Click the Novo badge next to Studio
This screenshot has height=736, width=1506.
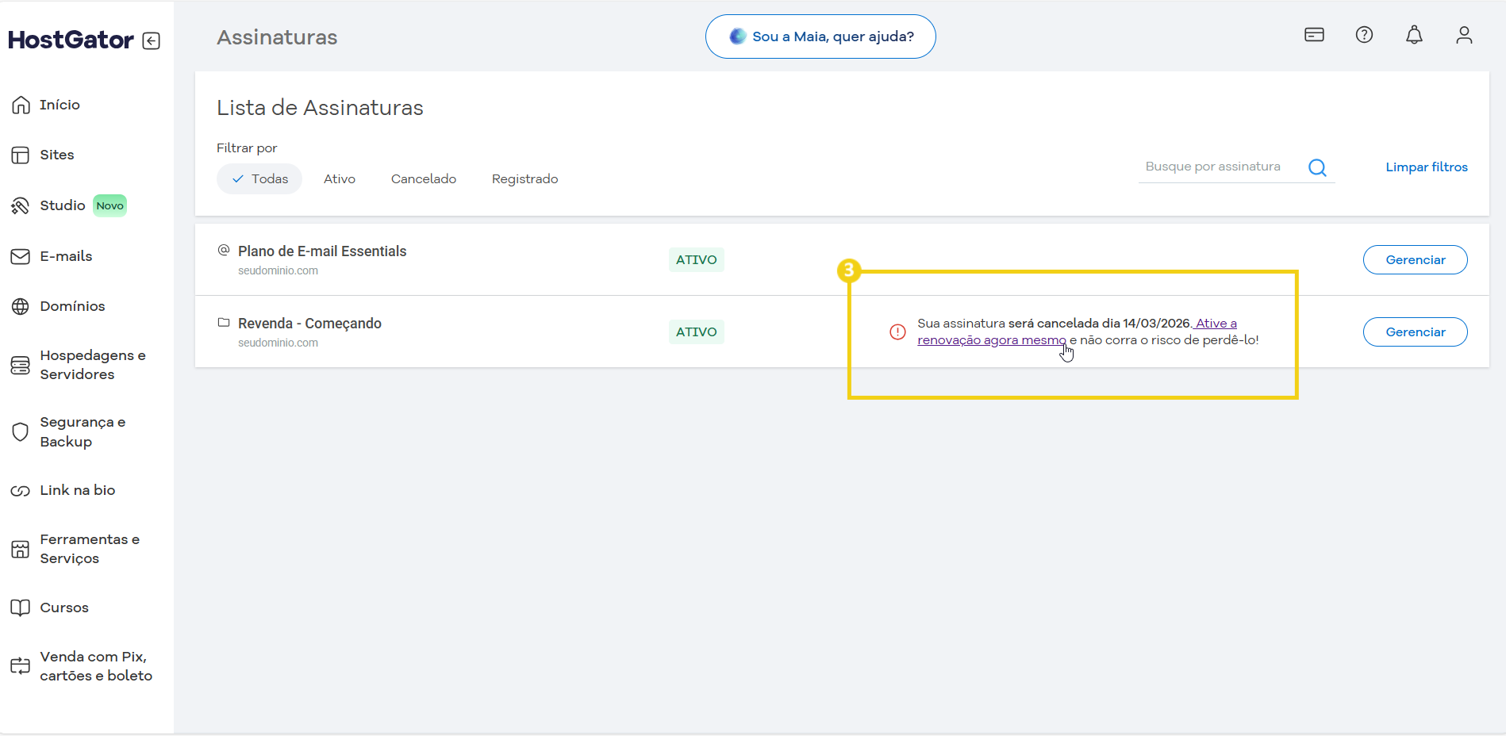(110, 205)
